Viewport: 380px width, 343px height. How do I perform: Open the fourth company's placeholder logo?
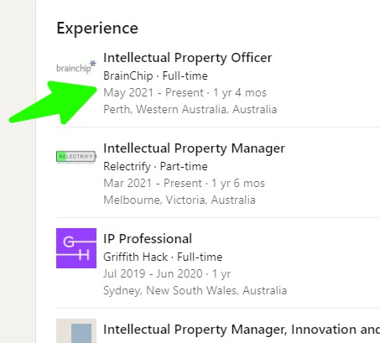pyautogui.click(x=76, y=331)
